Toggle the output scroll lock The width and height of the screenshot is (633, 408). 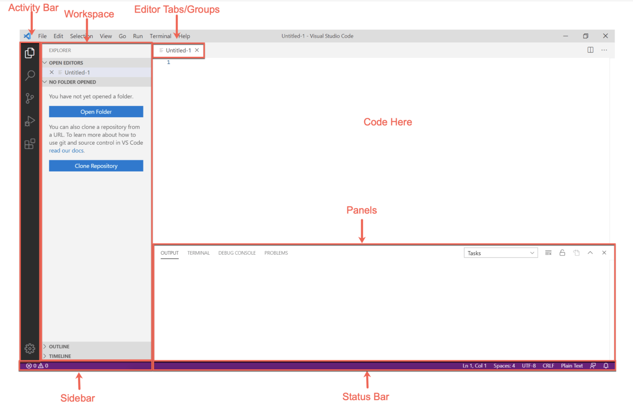click(562, 253)
